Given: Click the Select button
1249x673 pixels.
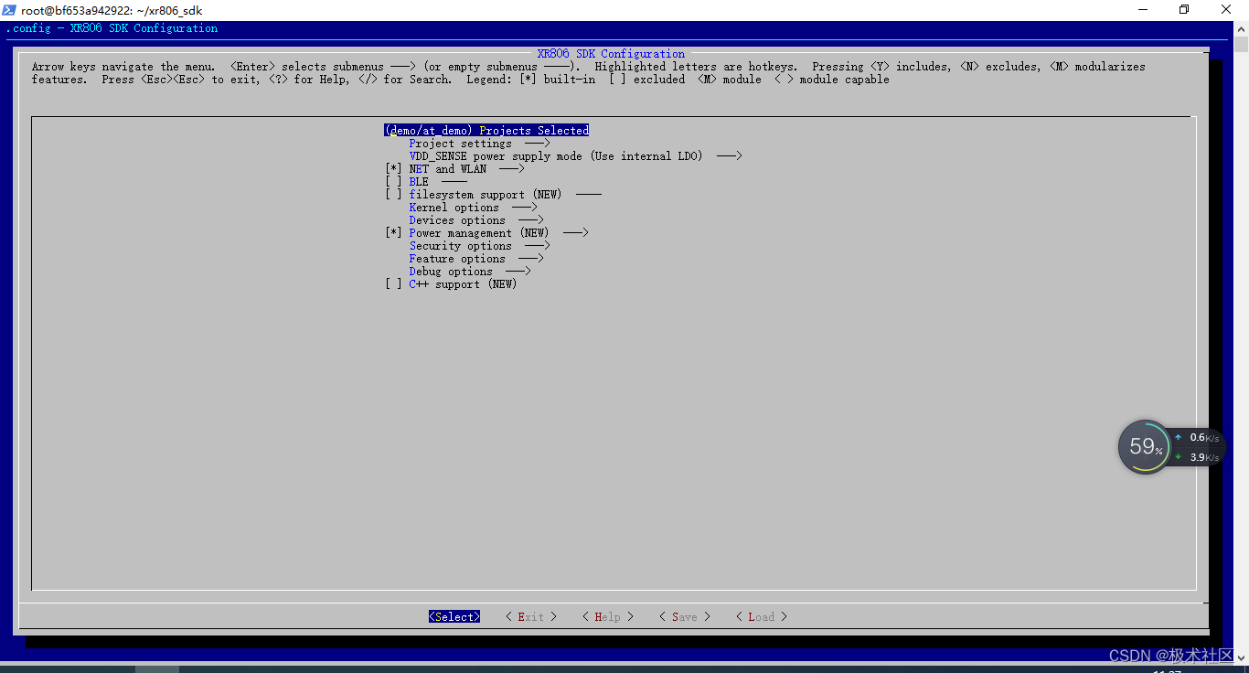Looking at the screenshot, I should coord(454,617).
